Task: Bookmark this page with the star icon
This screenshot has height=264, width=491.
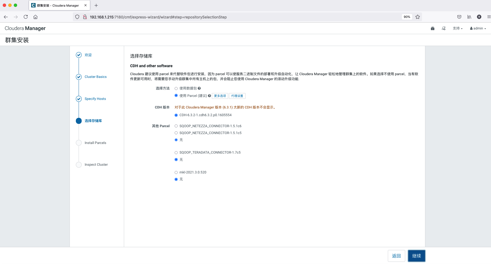Action: (418, 17)
